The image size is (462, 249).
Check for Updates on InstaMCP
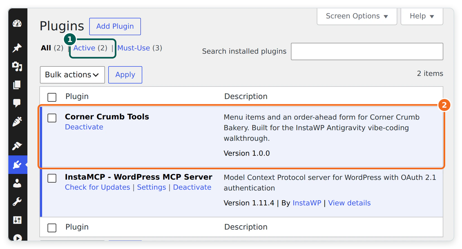[97, 187]
